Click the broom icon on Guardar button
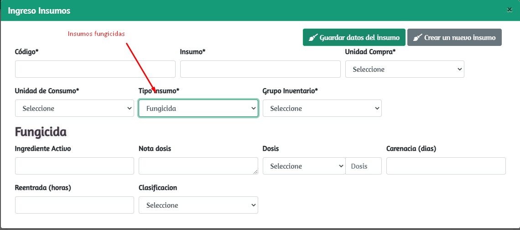The height and width of the screenshot is (230, 520). point(313,38)
